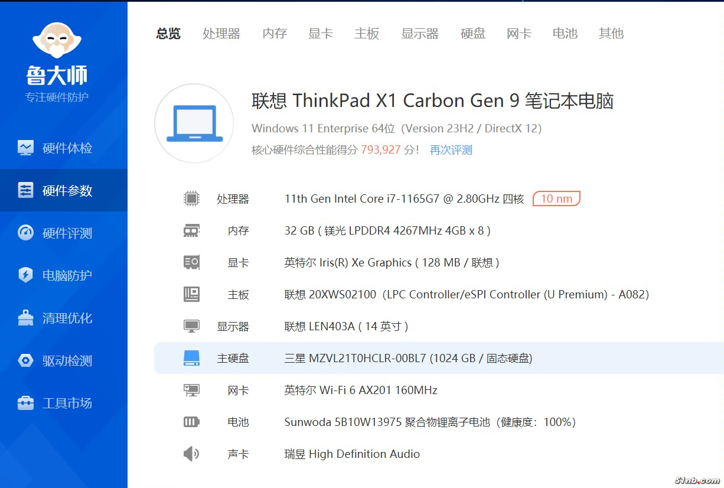The width and height of the screenshot is (724, 488).
Task: Click the 显卡 graphics card icon
Action: (x=191, y=262)
